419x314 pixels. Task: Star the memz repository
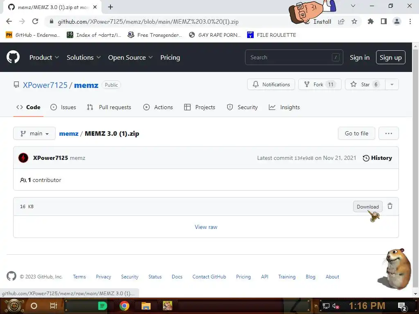coord(365,84)
